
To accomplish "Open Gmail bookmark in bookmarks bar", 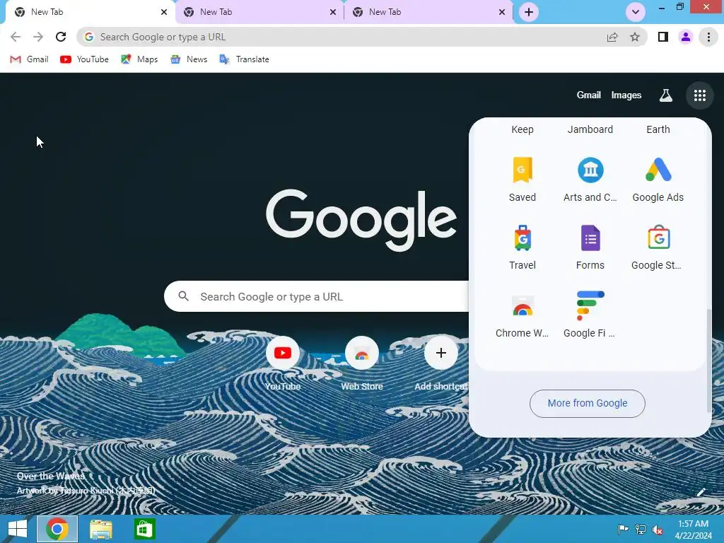I will click(x=29, y=59).
